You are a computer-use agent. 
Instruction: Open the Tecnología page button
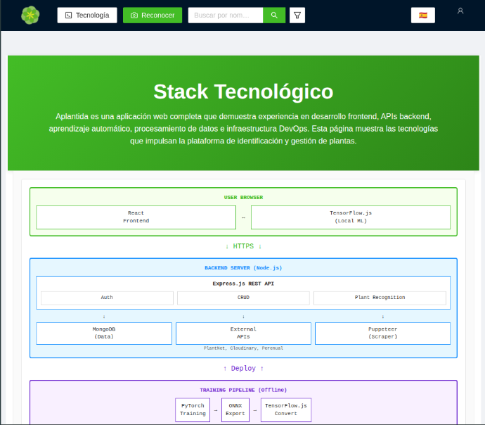pos(87,15)
